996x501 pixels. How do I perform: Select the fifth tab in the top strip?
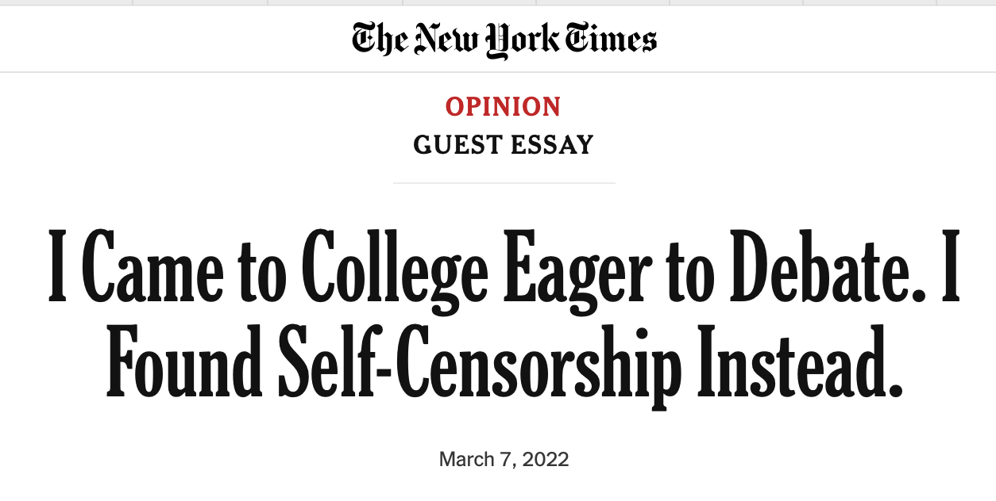pyautogui.click(x=603, y=2)
